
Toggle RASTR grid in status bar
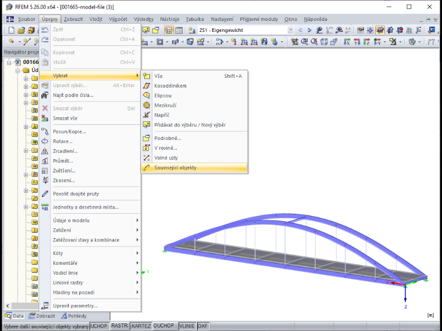[x=119, y=326]
